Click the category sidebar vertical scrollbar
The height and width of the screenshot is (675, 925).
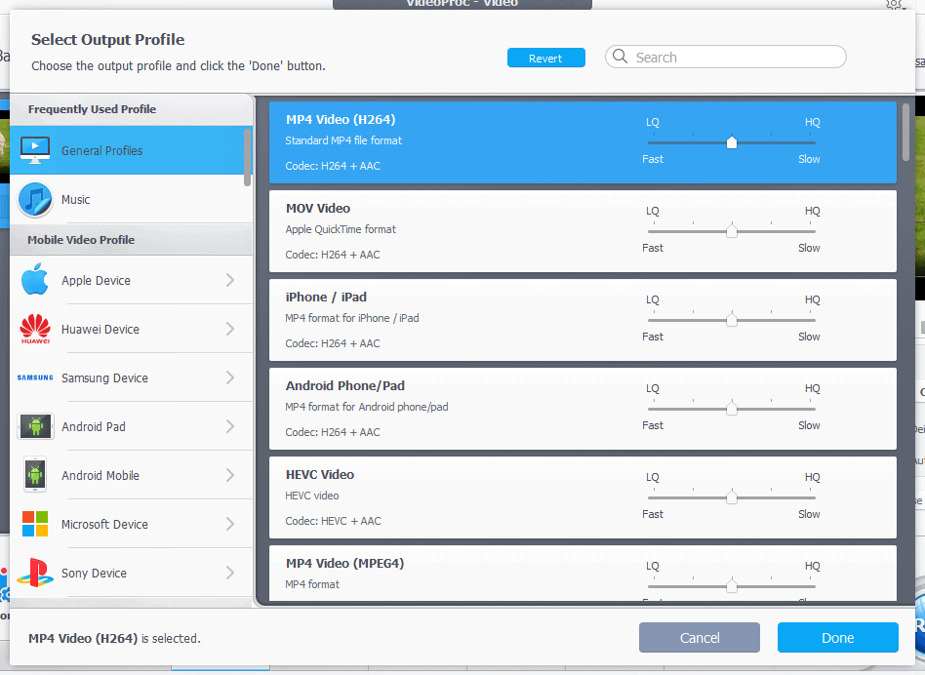tap(247, 157)
